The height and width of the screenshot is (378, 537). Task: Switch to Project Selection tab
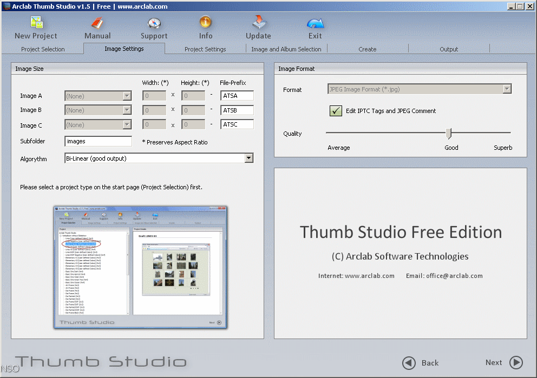tap(43, 49)
